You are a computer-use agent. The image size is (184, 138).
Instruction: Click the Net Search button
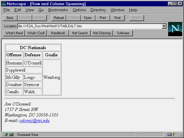[80, 33]
